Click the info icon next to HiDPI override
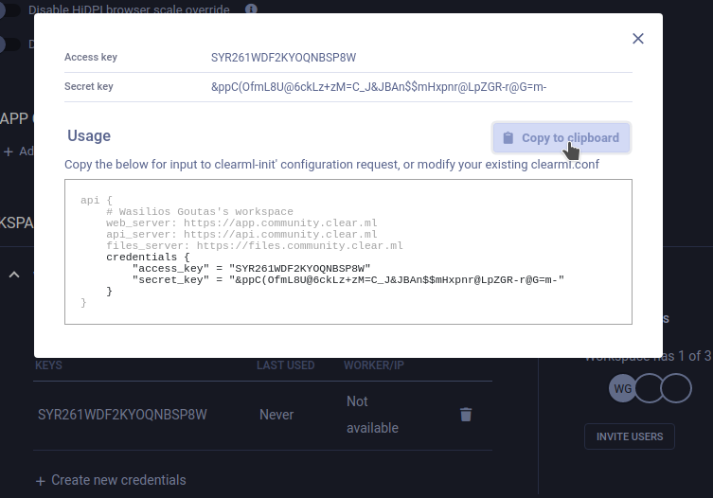Screen dimensions: 713x498 (x=251, y=9)
